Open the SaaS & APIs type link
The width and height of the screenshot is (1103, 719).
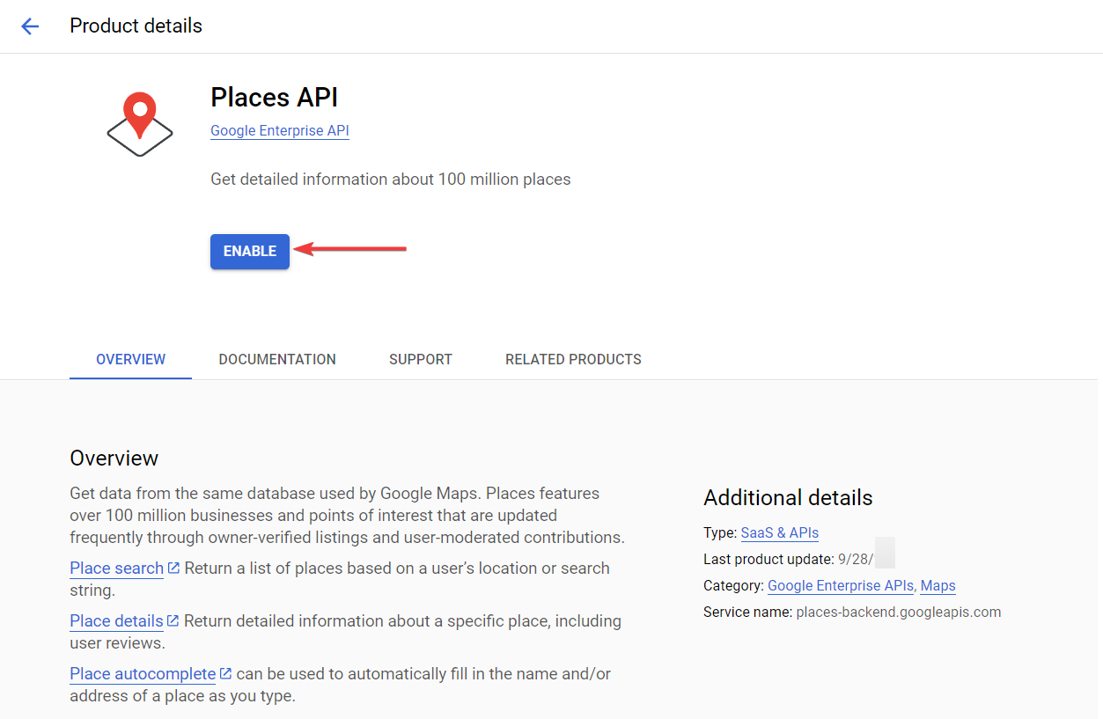(x=780, y=532)
